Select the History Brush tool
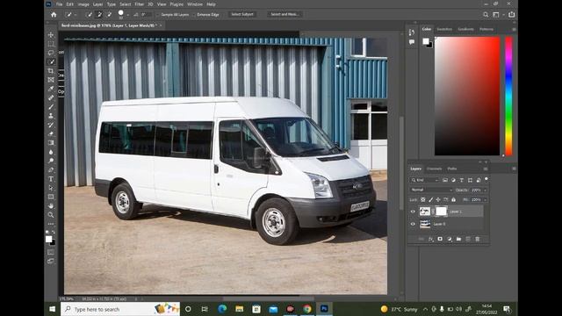The width and height of the screenshot is (562, 316). coord(51,125)
